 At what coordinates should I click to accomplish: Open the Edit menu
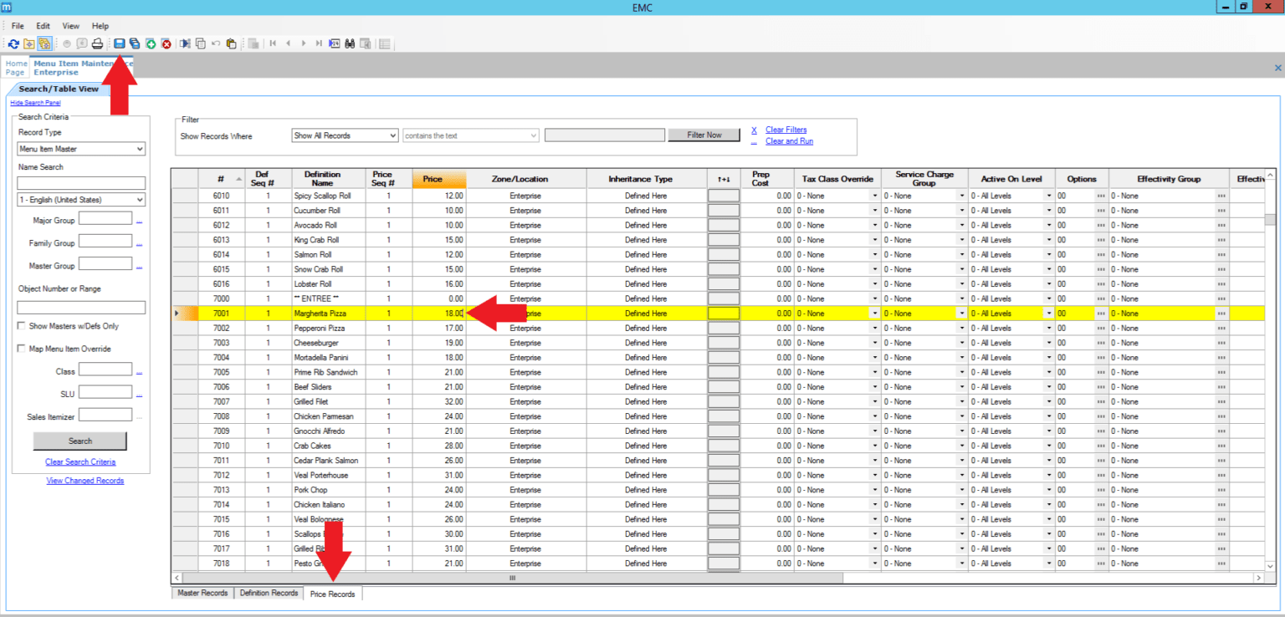pos(43,26)
